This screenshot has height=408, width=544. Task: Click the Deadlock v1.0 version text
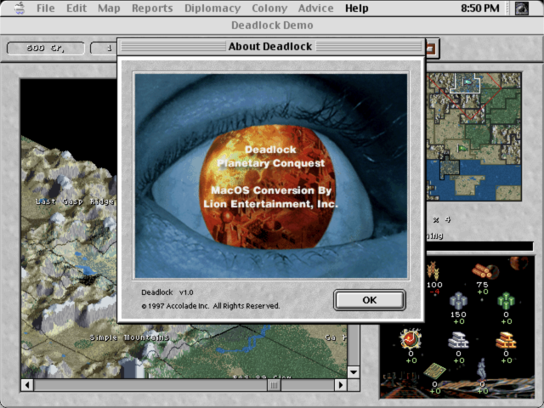167,292
